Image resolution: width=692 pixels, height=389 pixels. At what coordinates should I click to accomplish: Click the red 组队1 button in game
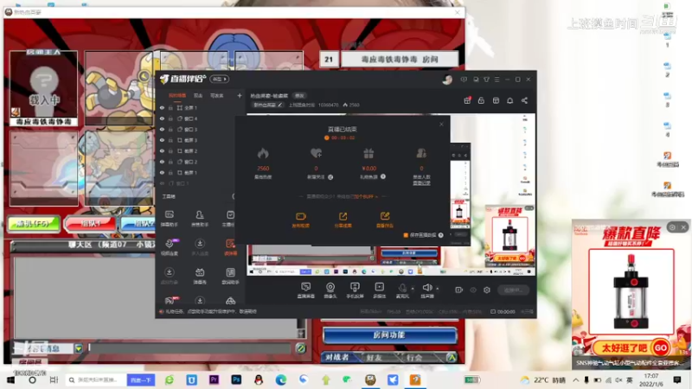pyautogui.click(x=90, y=224)
